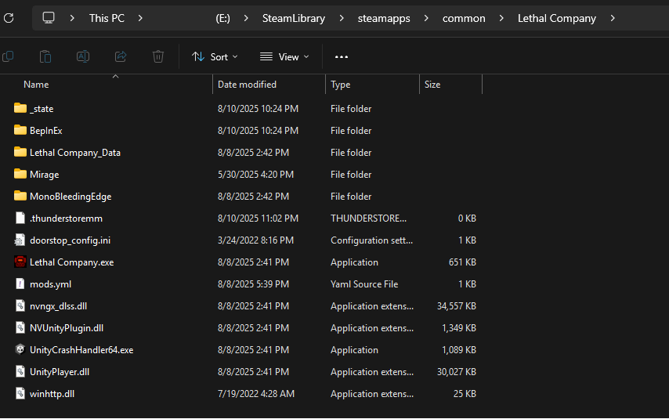Select the doorstop_config.ini file name
Screen dimensions: 669x419
(70, 240)
